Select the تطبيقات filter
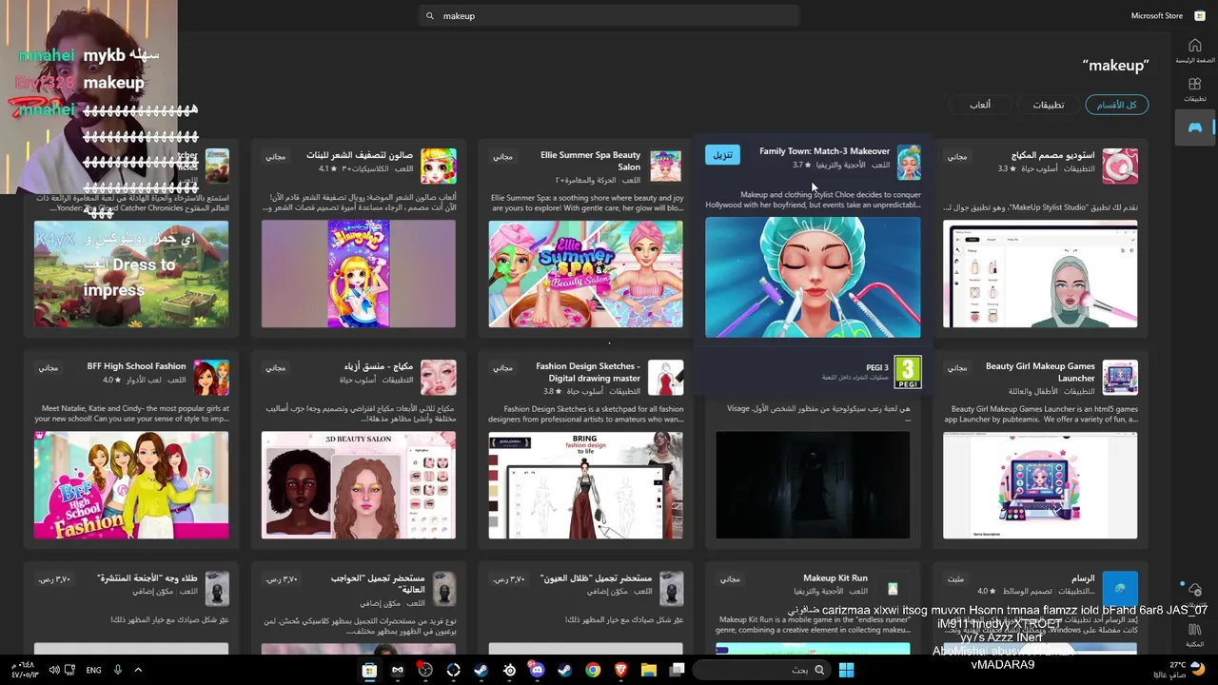This screenshot has width=1218, height=685. [1048, 105]
